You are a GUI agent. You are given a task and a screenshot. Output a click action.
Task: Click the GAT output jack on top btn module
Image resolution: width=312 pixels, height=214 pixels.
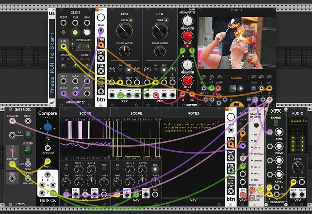click(x=101, y=58)
